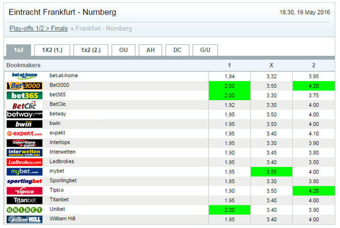Click the Unibet green logo
This screenshot has width=340, height=228.
tap(25, 210)
